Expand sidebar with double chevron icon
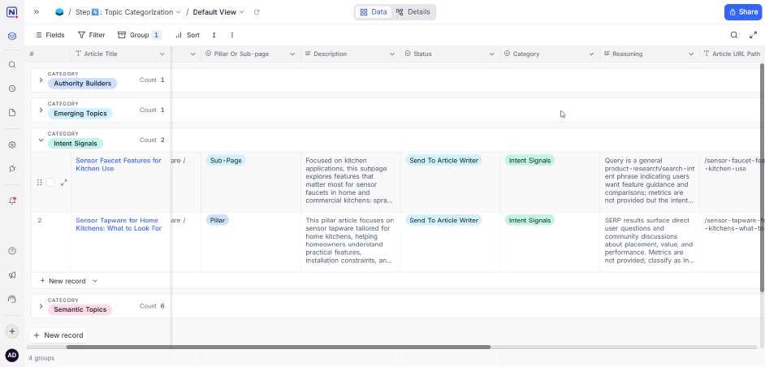 tap(37, 12)
